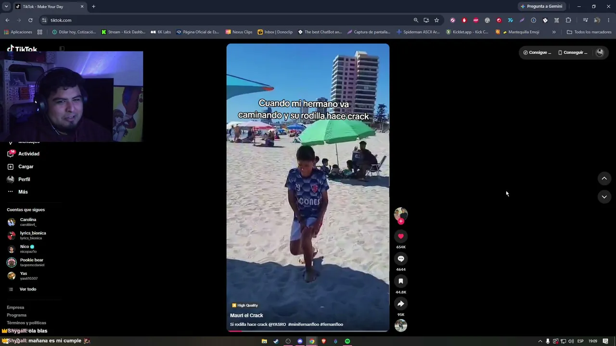Viewport: 616px width, 346px height.
Task: Open the zoom magnifier in the address bar
Action: [416, 20]
